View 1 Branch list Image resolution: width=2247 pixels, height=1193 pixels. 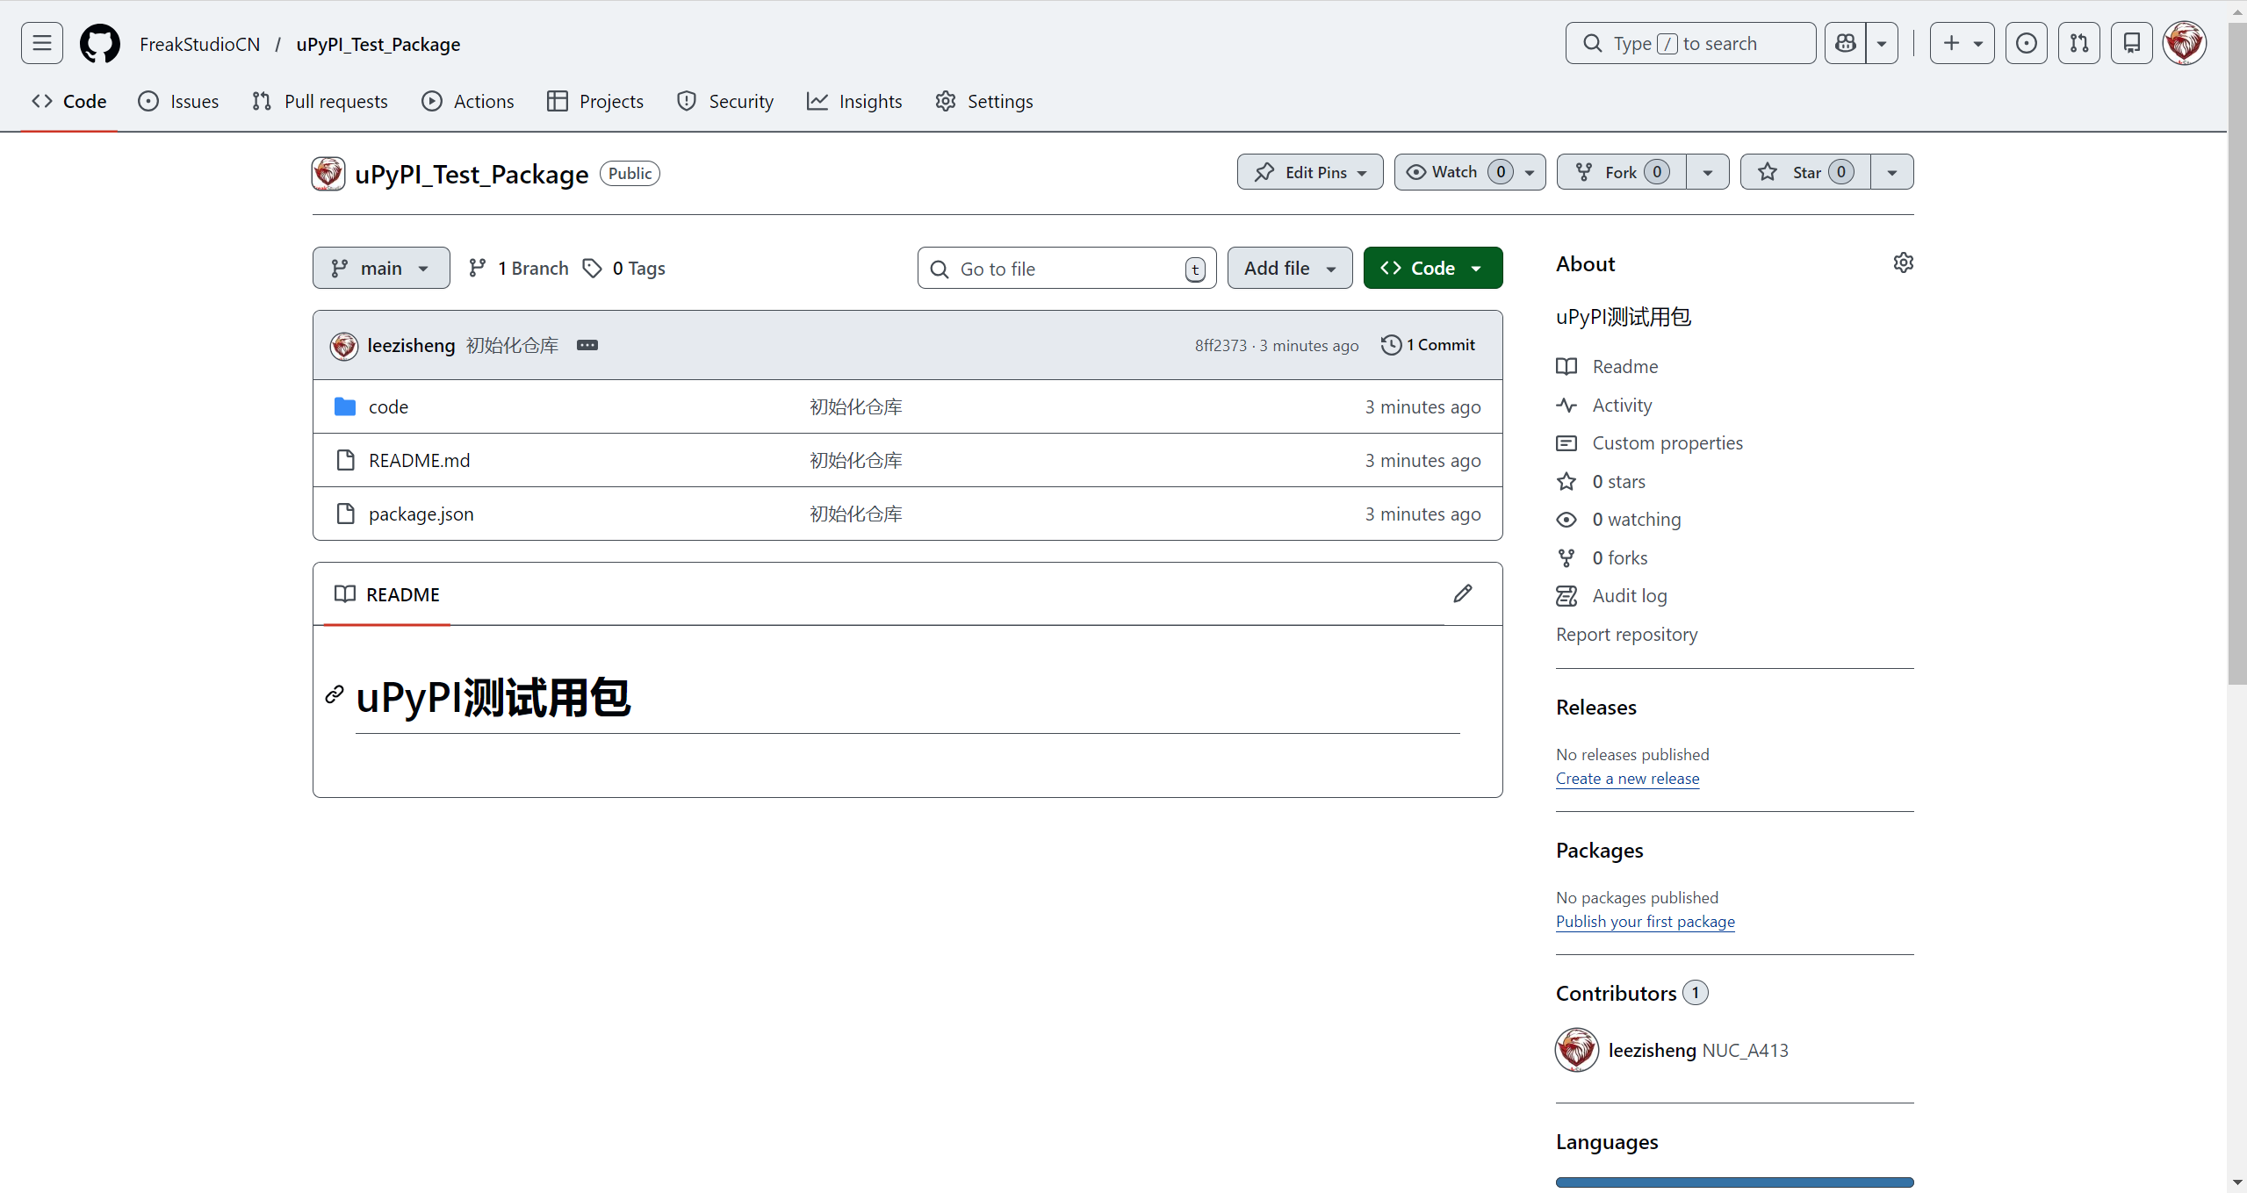tap(519, 269)
